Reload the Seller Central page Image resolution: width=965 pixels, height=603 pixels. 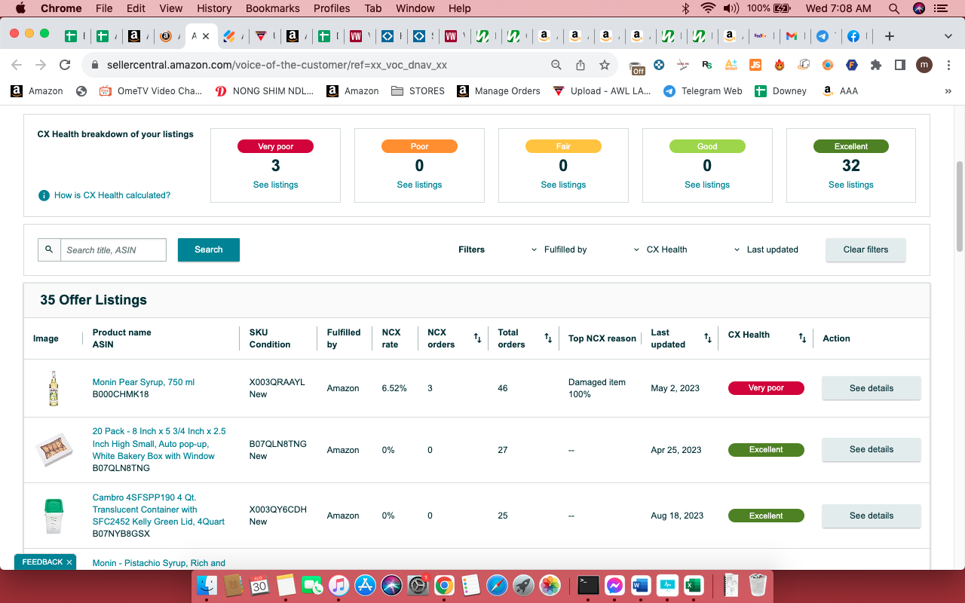pyautogui.click(x=65, y=65)
